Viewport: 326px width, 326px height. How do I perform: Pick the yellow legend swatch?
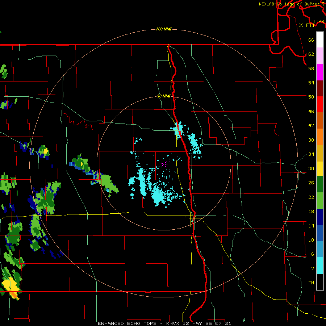[320, 169]
